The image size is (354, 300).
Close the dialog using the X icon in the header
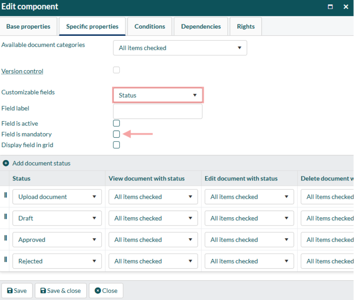click(x=346, y=7)
